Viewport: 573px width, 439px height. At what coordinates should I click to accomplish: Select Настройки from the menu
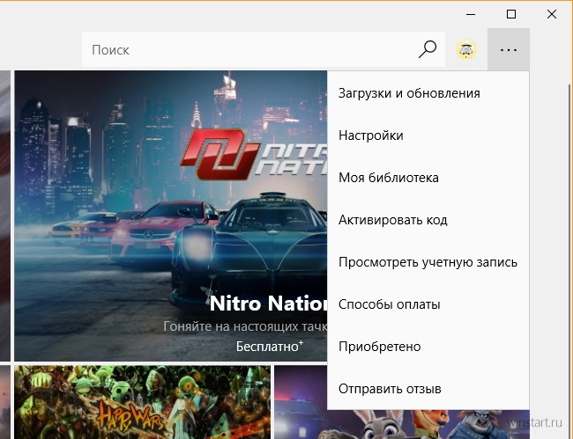[428, 135]
